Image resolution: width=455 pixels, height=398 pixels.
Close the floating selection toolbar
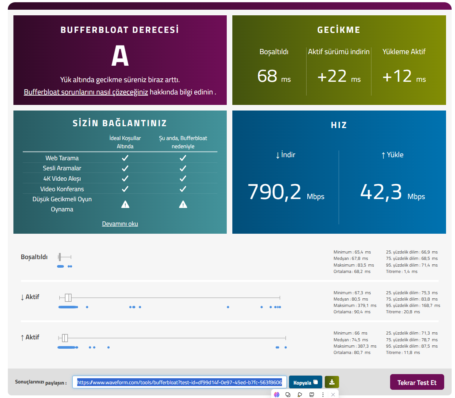(333, 394)
